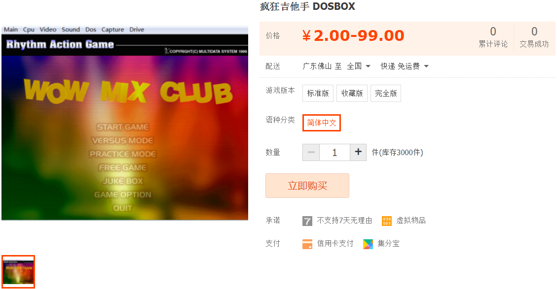This screenshot has height=289, width=557.
Task: Select the 完全版 game version
Action: (x=386, y=93)
